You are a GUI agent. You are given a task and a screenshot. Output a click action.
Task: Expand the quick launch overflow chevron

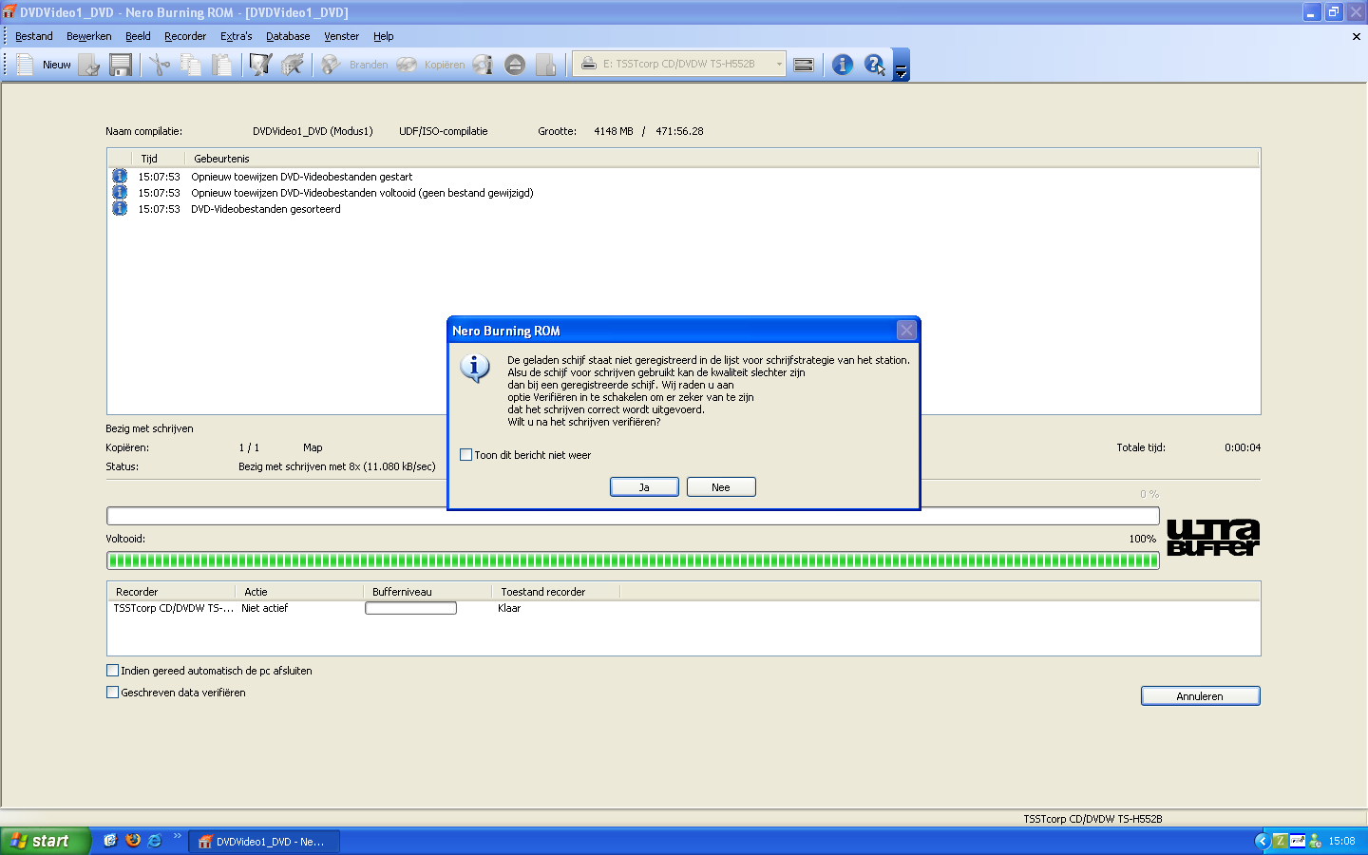point(177,836)
